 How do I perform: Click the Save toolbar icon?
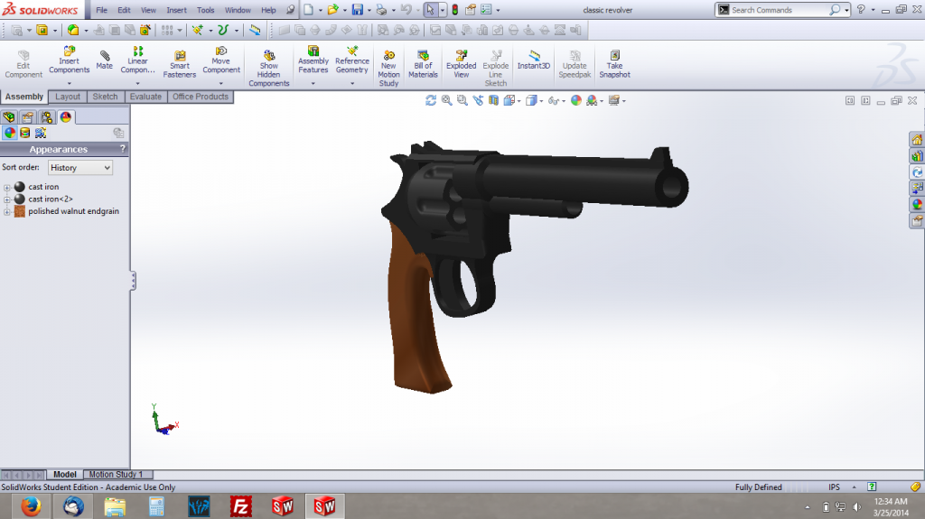click(x=358, y=10)
